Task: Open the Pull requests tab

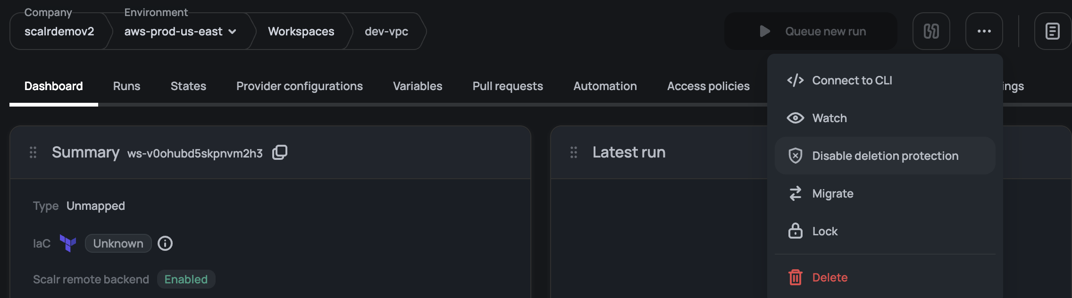Action: 508,86
